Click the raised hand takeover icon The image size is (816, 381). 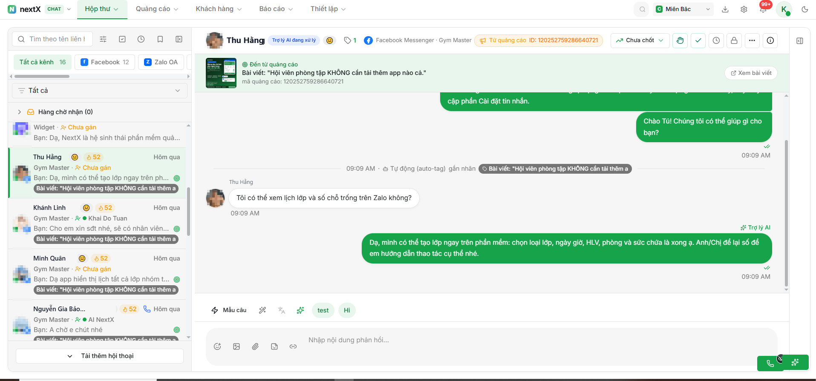(x=680, y=40)
